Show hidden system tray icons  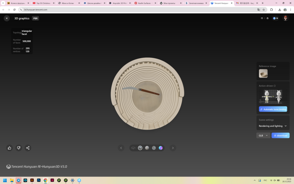254,180
